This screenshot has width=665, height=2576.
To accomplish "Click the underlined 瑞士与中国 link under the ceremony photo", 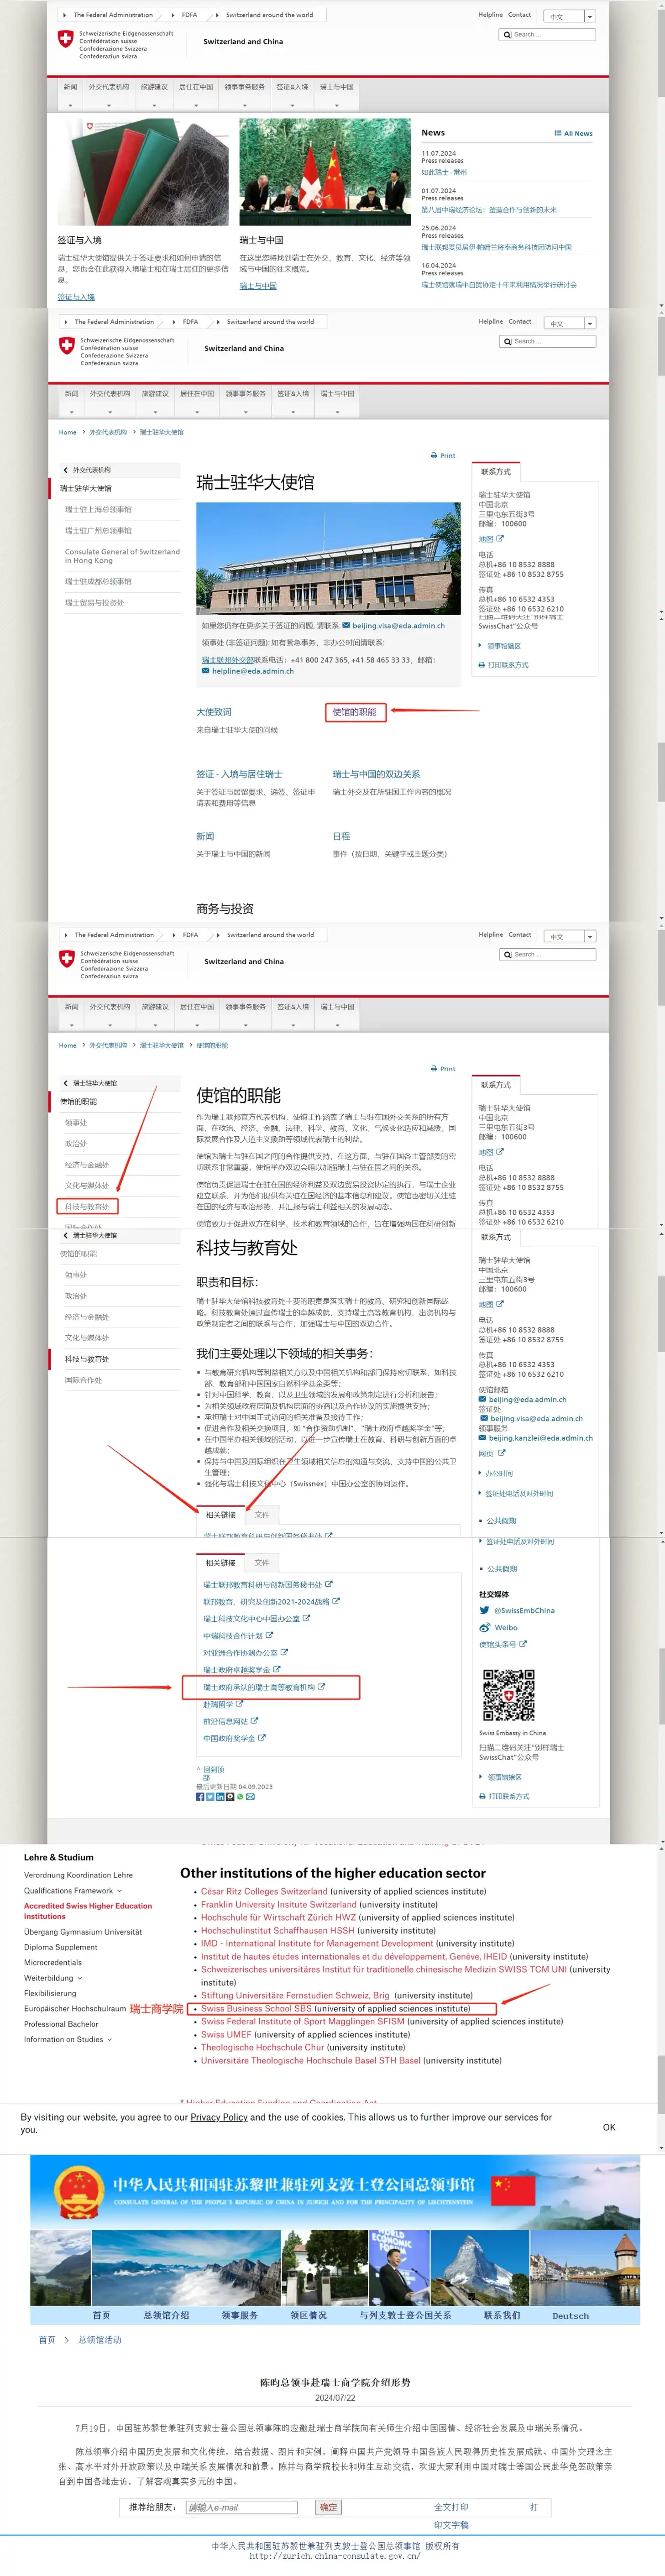I will 258,286.
